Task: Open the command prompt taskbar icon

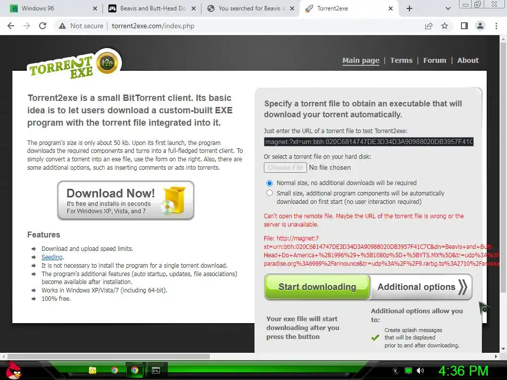Action: (156, 370)
